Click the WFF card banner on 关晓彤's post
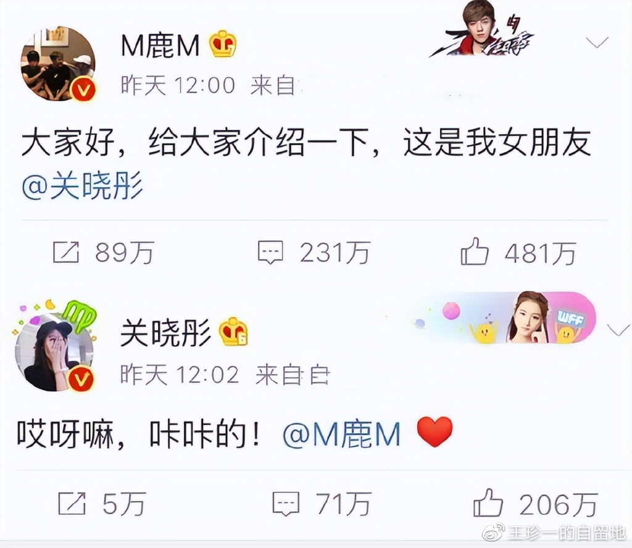632x548 pixels. (x=504, y=318)
